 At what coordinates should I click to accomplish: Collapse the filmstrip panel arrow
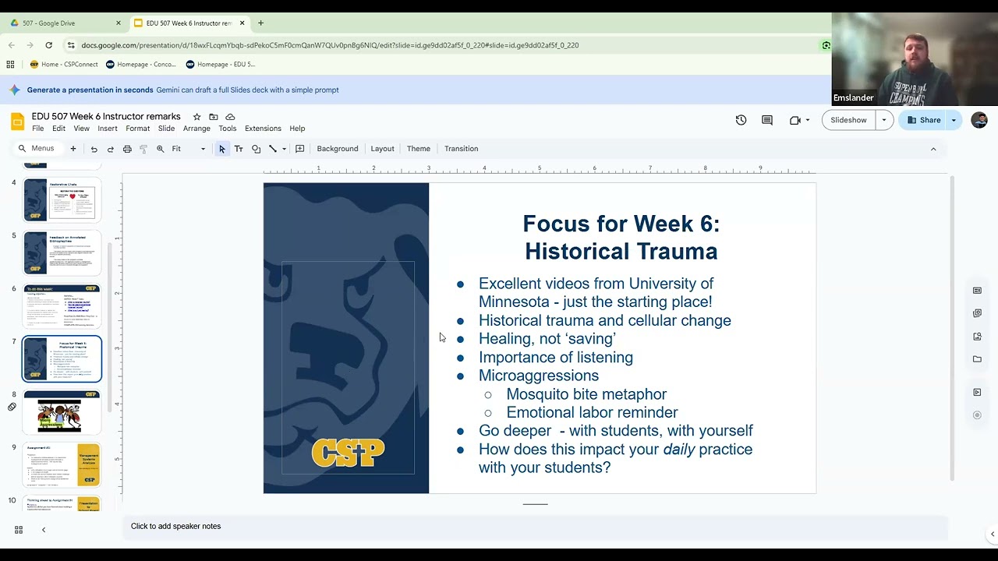[44, 530]
